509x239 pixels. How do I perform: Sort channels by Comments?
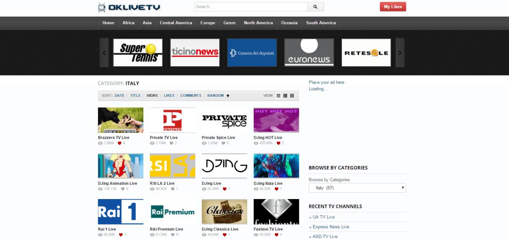191,96
